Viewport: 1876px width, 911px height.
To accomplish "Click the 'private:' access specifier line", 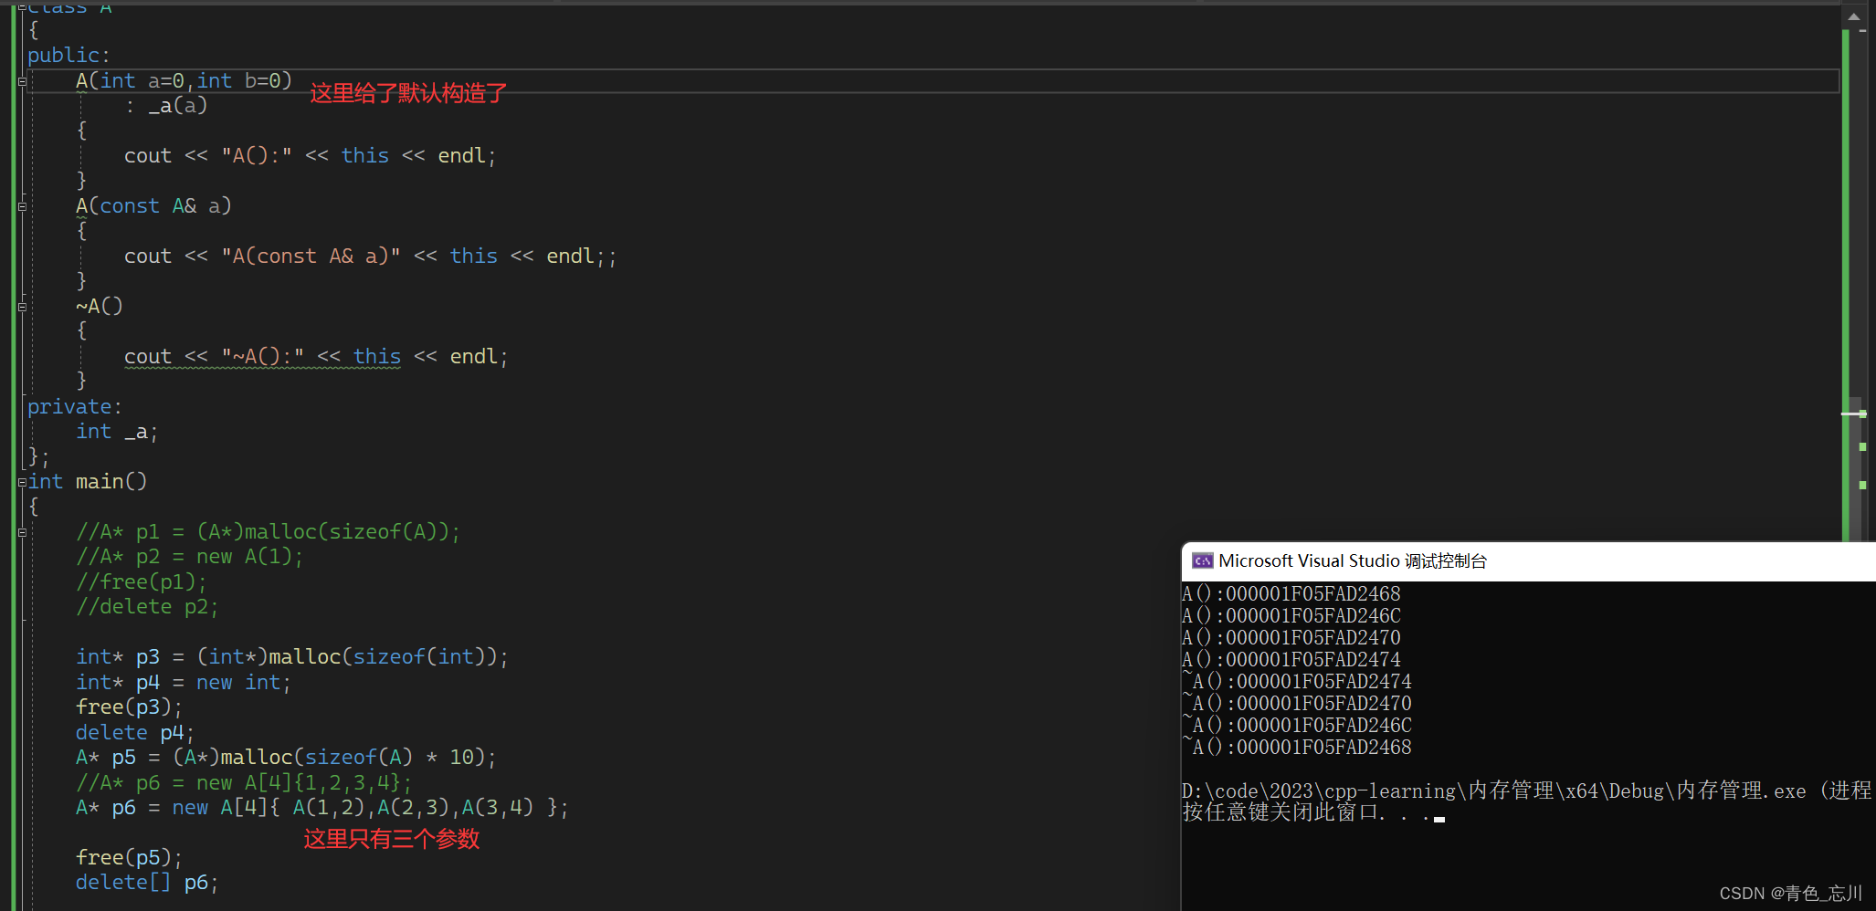I will 74,407.
